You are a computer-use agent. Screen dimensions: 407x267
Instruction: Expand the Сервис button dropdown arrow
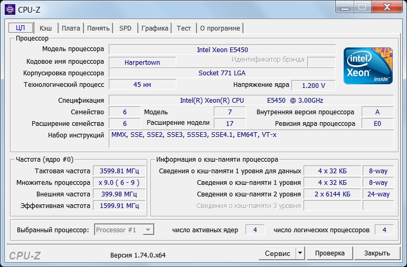click(x=300, y=253)
